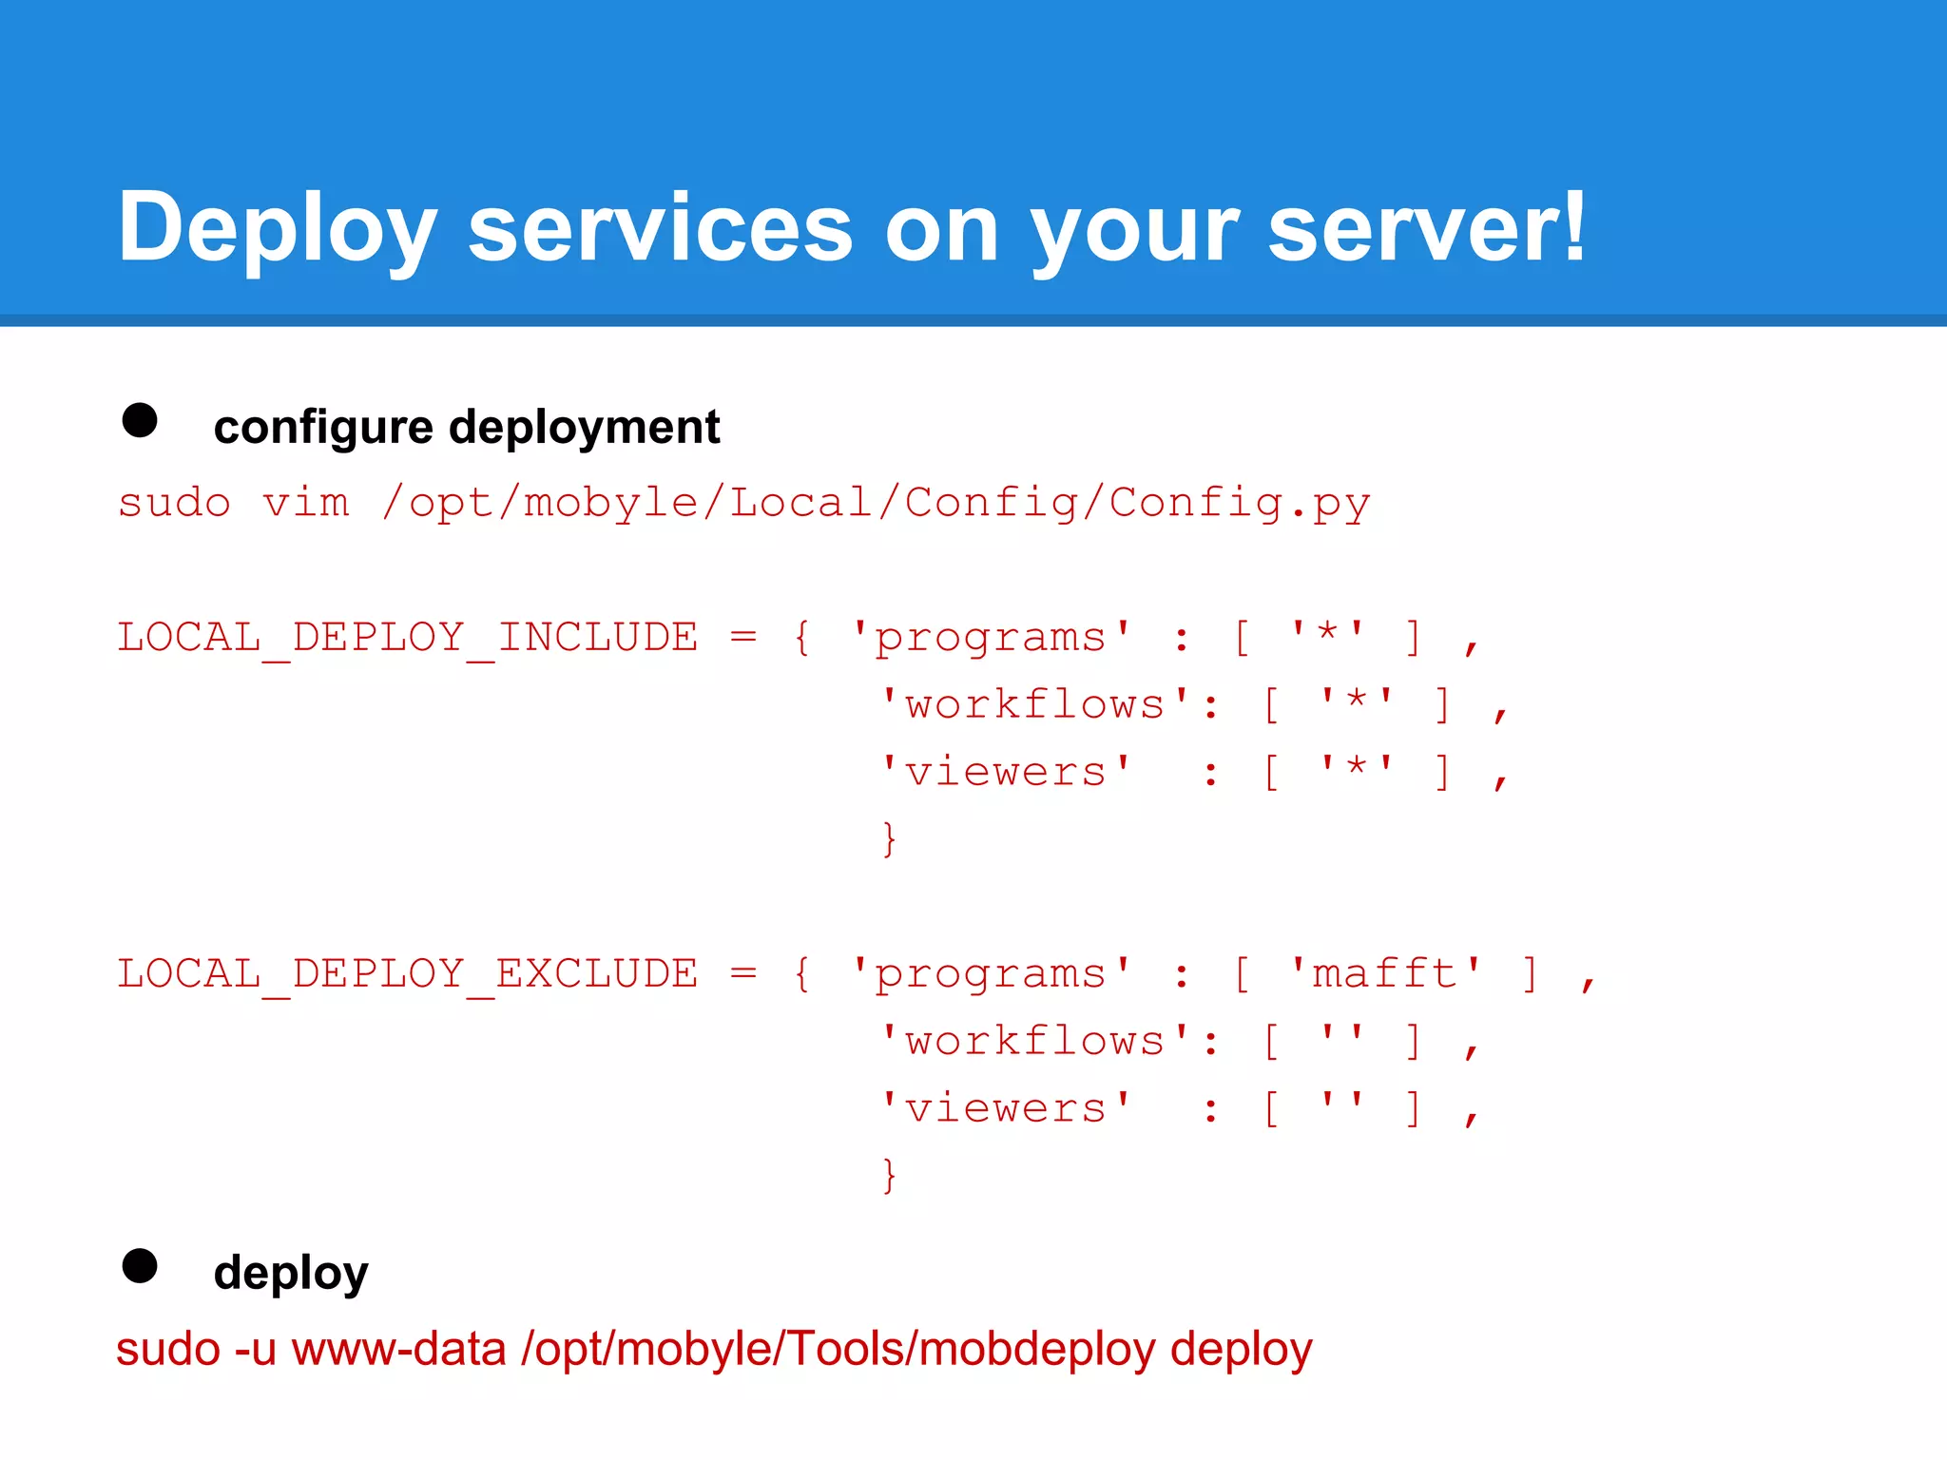Click 'programs' key in LOCAL_DEPLOY_EXCLUDE line
This screenshot has width=1947, height=1460.
point(991,975)
